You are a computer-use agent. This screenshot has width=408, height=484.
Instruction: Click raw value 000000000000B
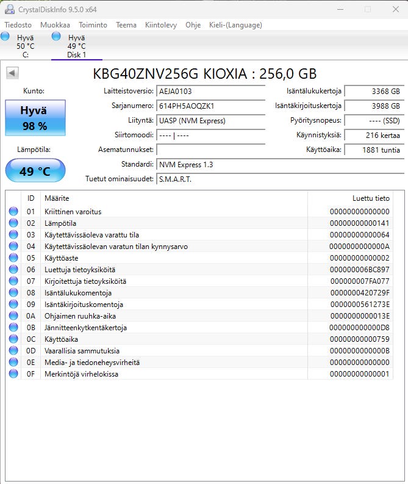click(360, 351)
